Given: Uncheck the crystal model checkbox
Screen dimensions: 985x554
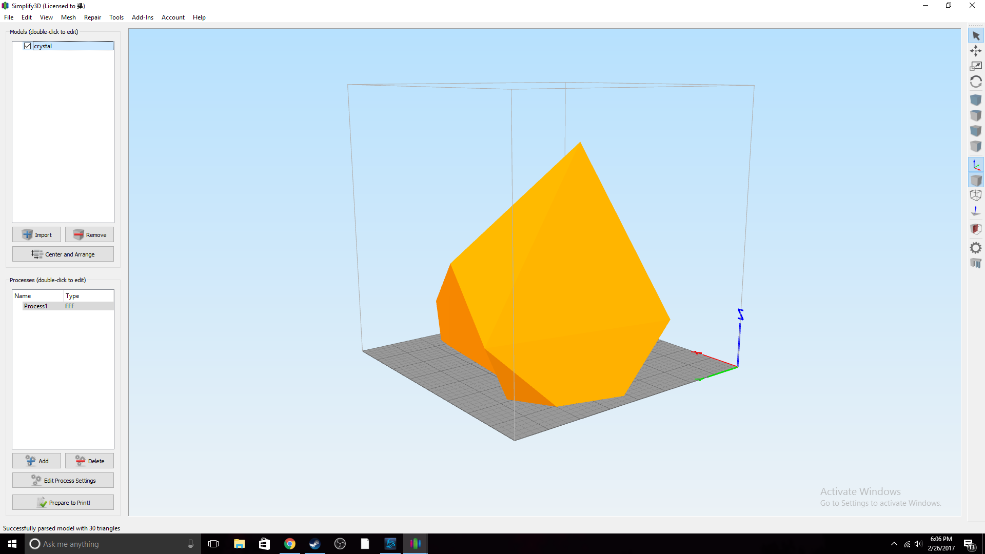Looking at the screenshot, I should [x=28, y=46].
